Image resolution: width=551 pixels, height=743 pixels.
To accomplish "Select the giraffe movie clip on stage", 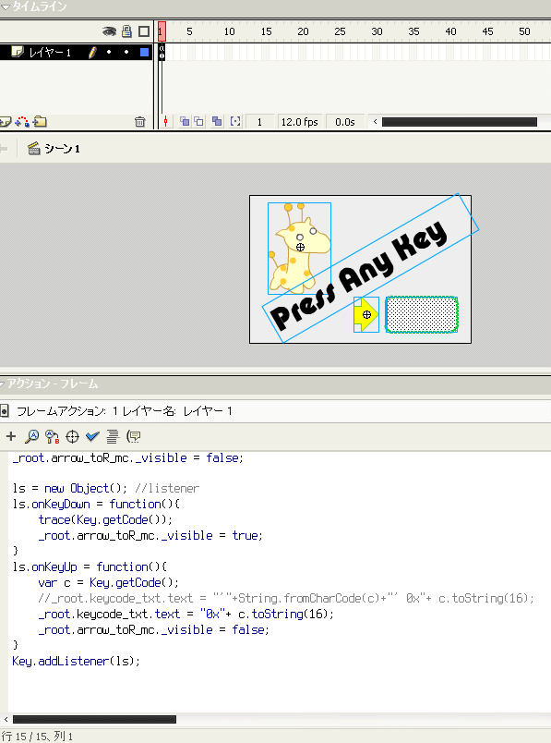I will coord(299,248).
